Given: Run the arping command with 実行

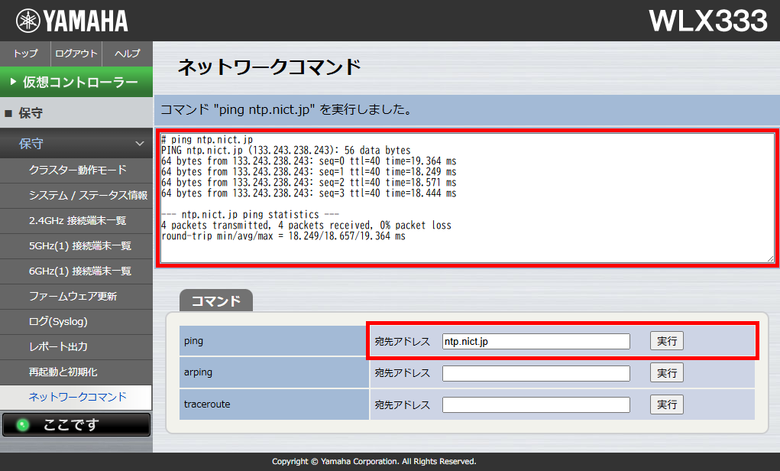Looking at the screenshot, I should point(667,373).
